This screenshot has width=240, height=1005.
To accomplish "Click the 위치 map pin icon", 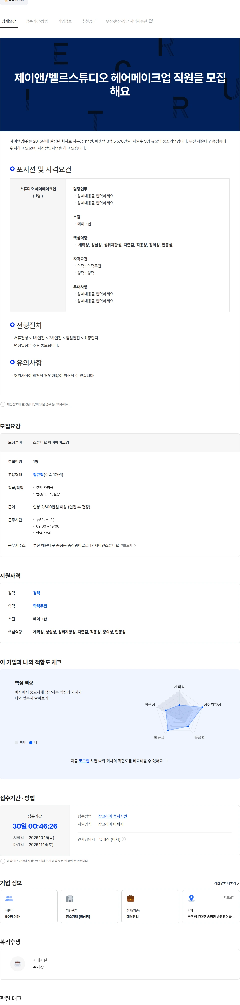I will [x=191, y=898].
